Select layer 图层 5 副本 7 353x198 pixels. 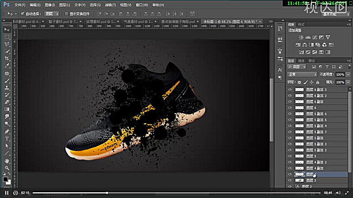click(317, 132)
